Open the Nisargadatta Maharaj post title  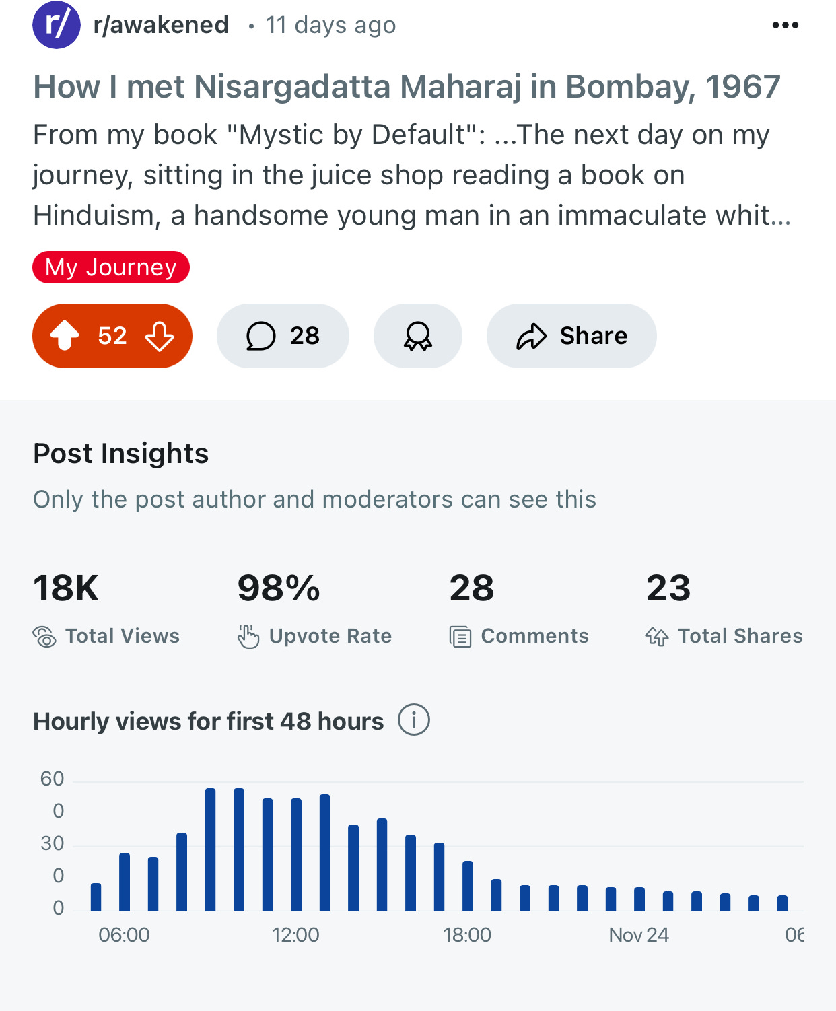click(407, 87)
